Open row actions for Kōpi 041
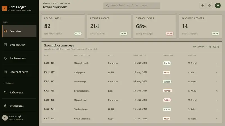The height and width of the screenshot is (126, 225). pyautogui.click(x=217, y=81)
